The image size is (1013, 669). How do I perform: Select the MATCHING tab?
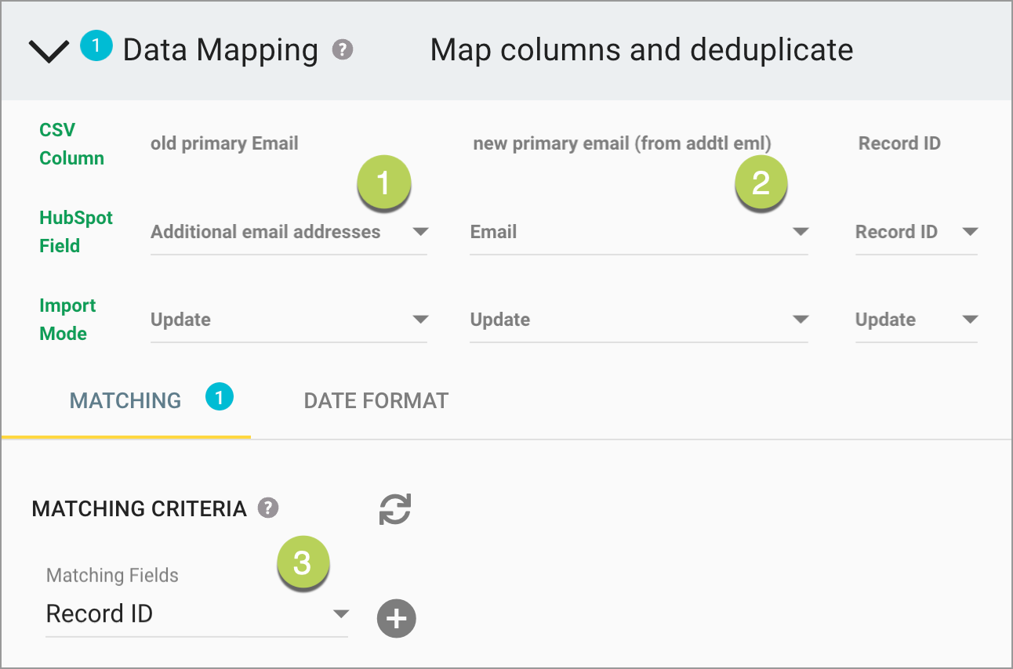click(x=125, y=400)
